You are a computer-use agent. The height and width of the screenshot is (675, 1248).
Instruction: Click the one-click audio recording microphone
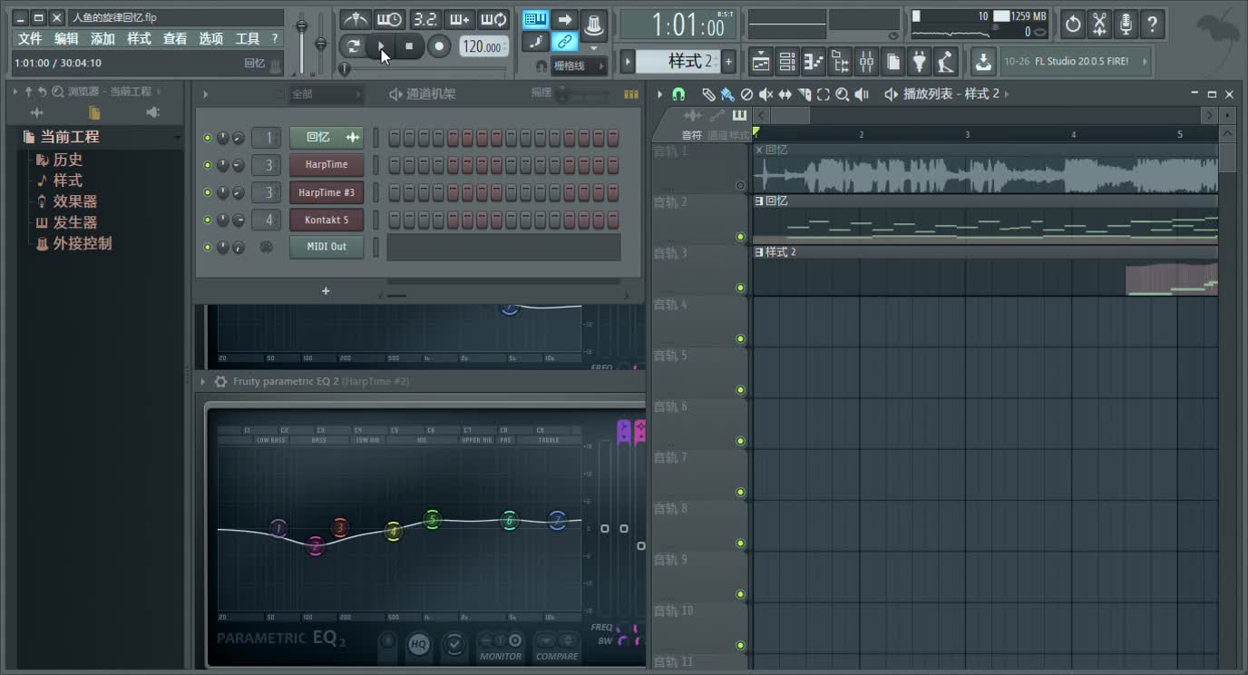click(1126, 24)
